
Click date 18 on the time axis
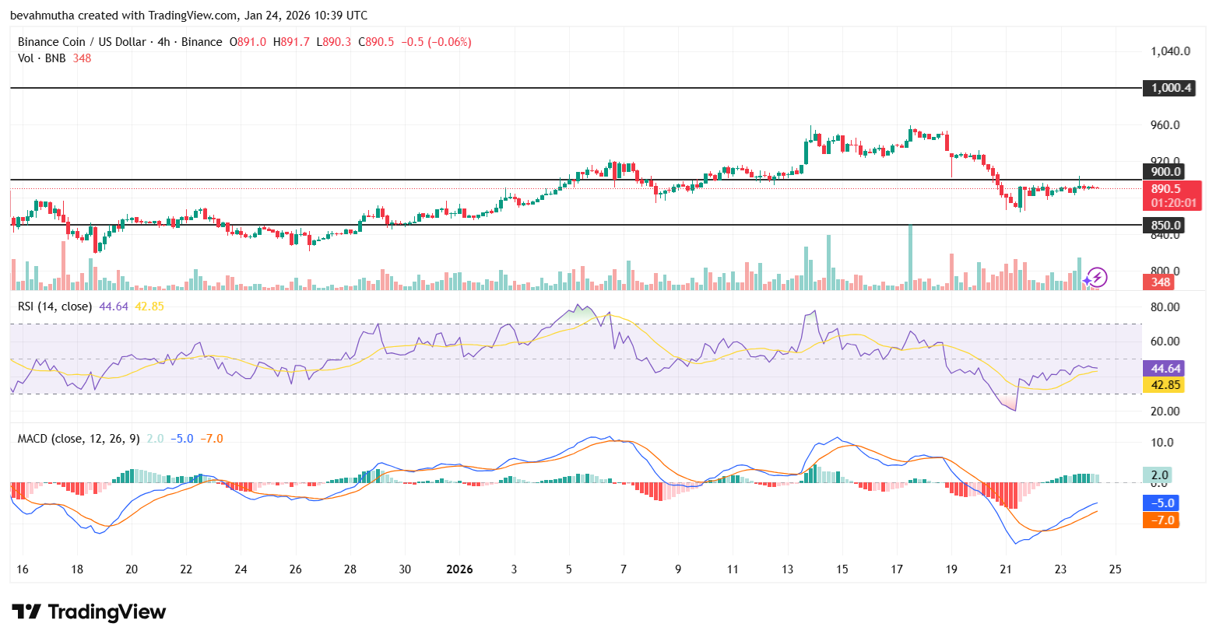(x=77, y=569)
